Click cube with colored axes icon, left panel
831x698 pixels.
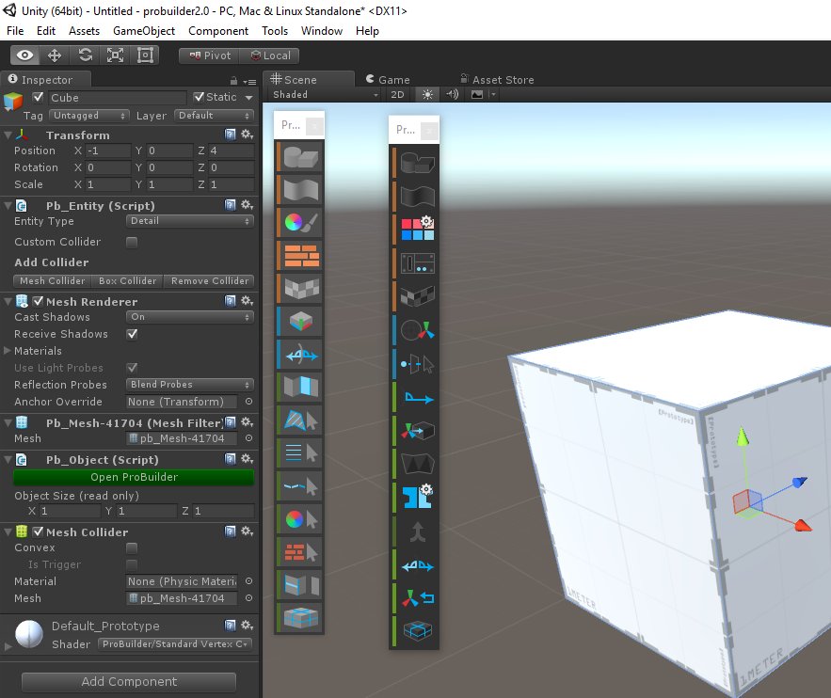point(300,322)
